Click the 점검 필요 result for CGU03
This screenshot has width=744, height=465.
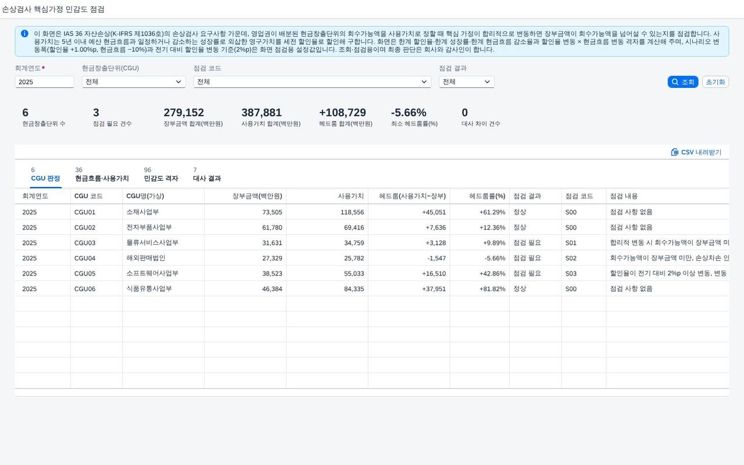click(x=535, y=243)
